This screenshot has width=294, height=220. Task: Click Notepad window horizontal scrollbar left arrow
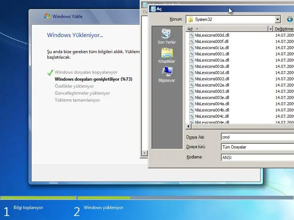[144, 153]
